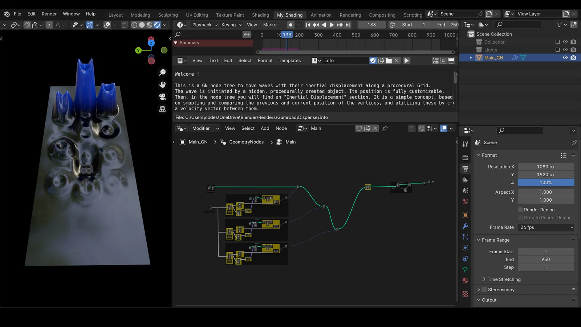The width and height of the screenshot is (581, 327).
Task: Activate the viewport zoom magnifier tool
Action: (162, 72)
